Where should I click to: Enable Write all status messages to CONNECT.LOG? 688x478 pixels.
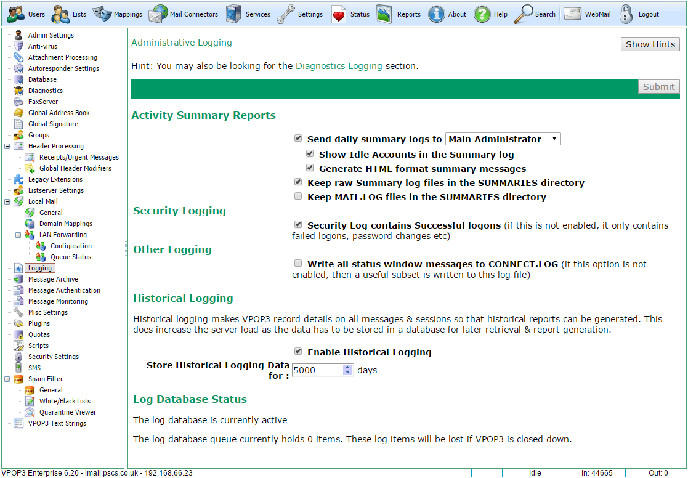tap(298, 264)
